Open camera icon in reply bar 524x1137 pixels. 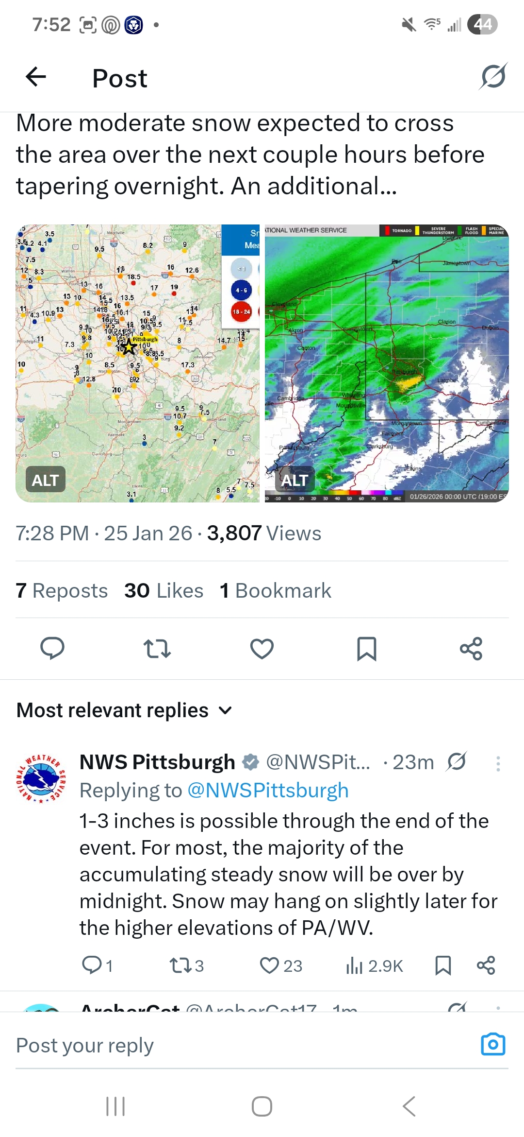(493, 1044)
